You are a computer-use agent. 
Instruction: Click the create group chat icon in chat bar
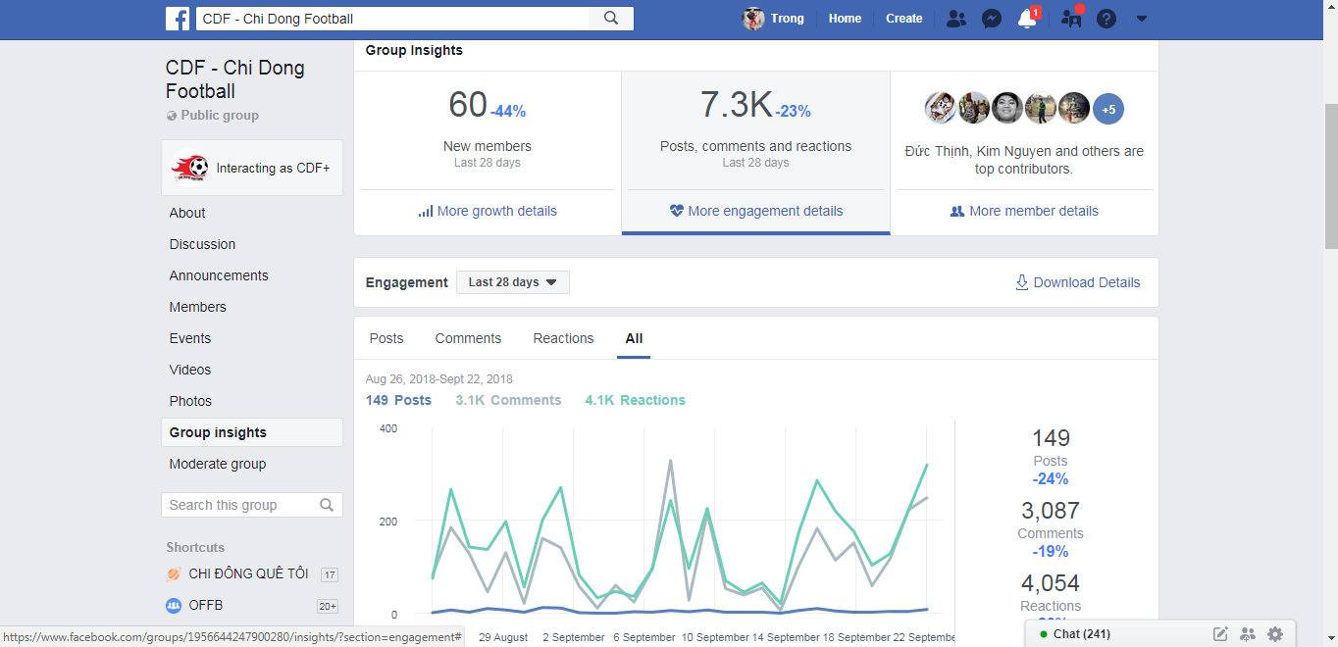1248,634
